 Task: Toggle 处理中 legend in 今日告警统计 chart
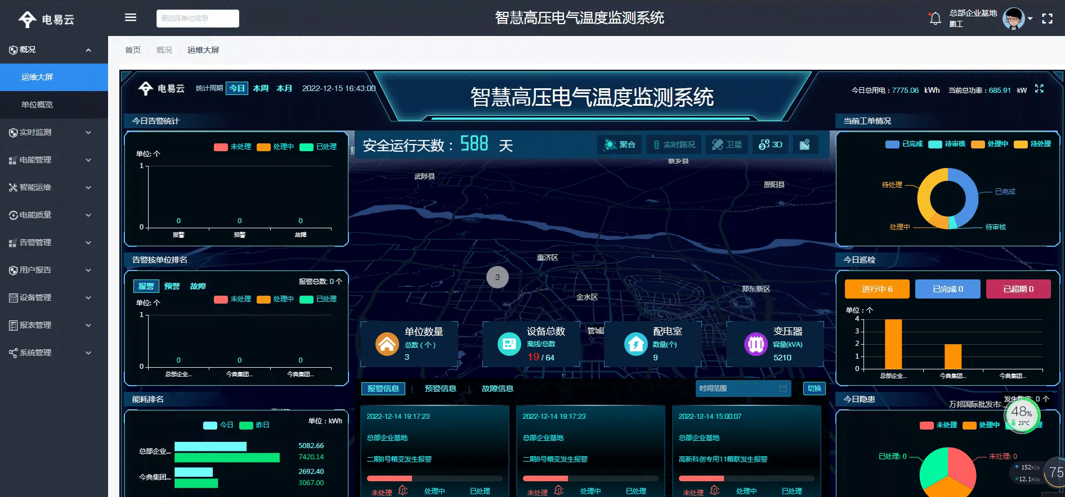275,147
